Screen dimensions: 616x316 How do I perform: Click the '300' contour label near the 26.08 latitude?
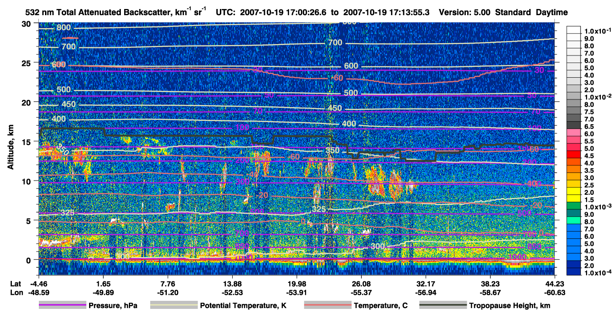tap(378, 246)
